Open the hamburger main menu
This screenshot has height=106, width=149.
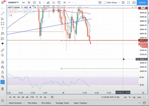(x=2, y=2)
